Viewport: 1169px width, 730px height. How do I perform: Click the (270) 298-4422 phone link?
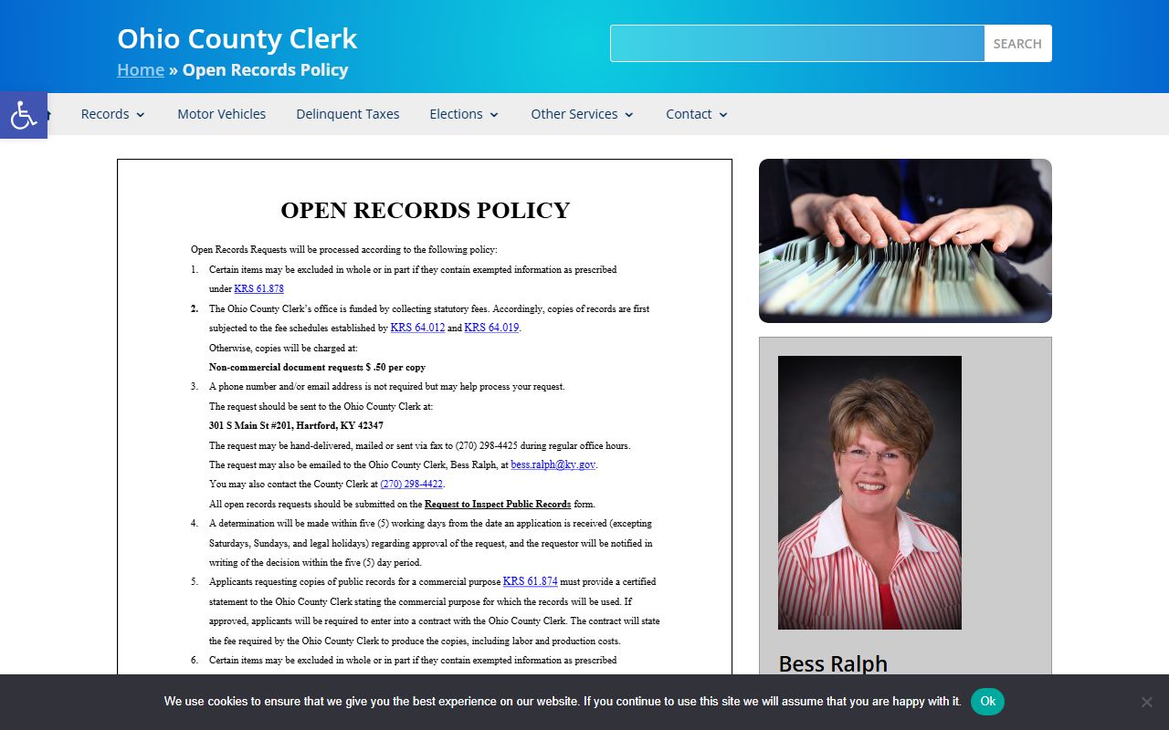(x=411, y=485)
